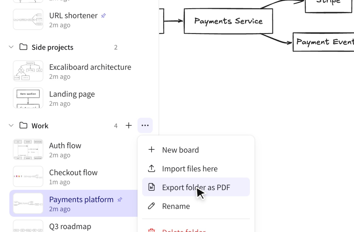Select the Payment Event box on canvas

[323, 42]
